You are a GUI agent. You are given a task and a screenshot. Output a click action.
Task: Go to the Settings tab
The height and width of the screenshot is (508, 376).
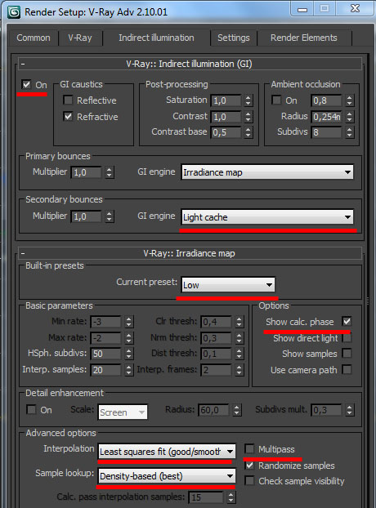coord(234,38)
